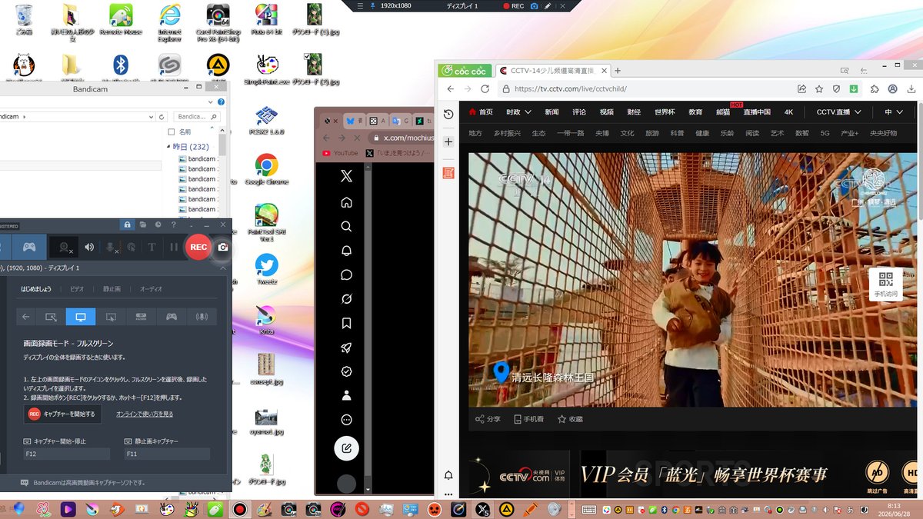Open the 世界杯 menu item on CCTV
923x519 pixels.
[x=665, y=111]
